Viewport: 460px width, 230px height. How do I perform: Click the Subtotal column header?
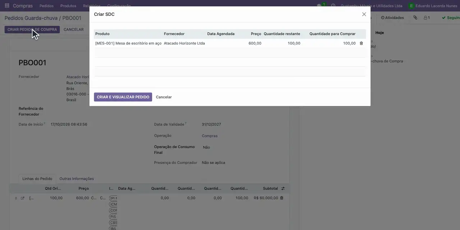[x=270, y=188]
